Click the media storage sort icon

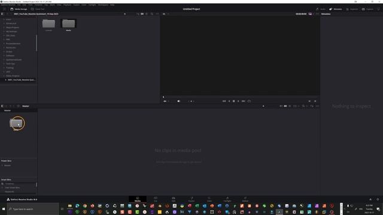click(x=138, y=14)
